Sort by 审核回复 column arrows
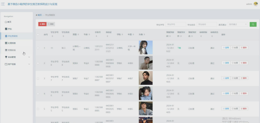260x123 pixels. (201, 36)
